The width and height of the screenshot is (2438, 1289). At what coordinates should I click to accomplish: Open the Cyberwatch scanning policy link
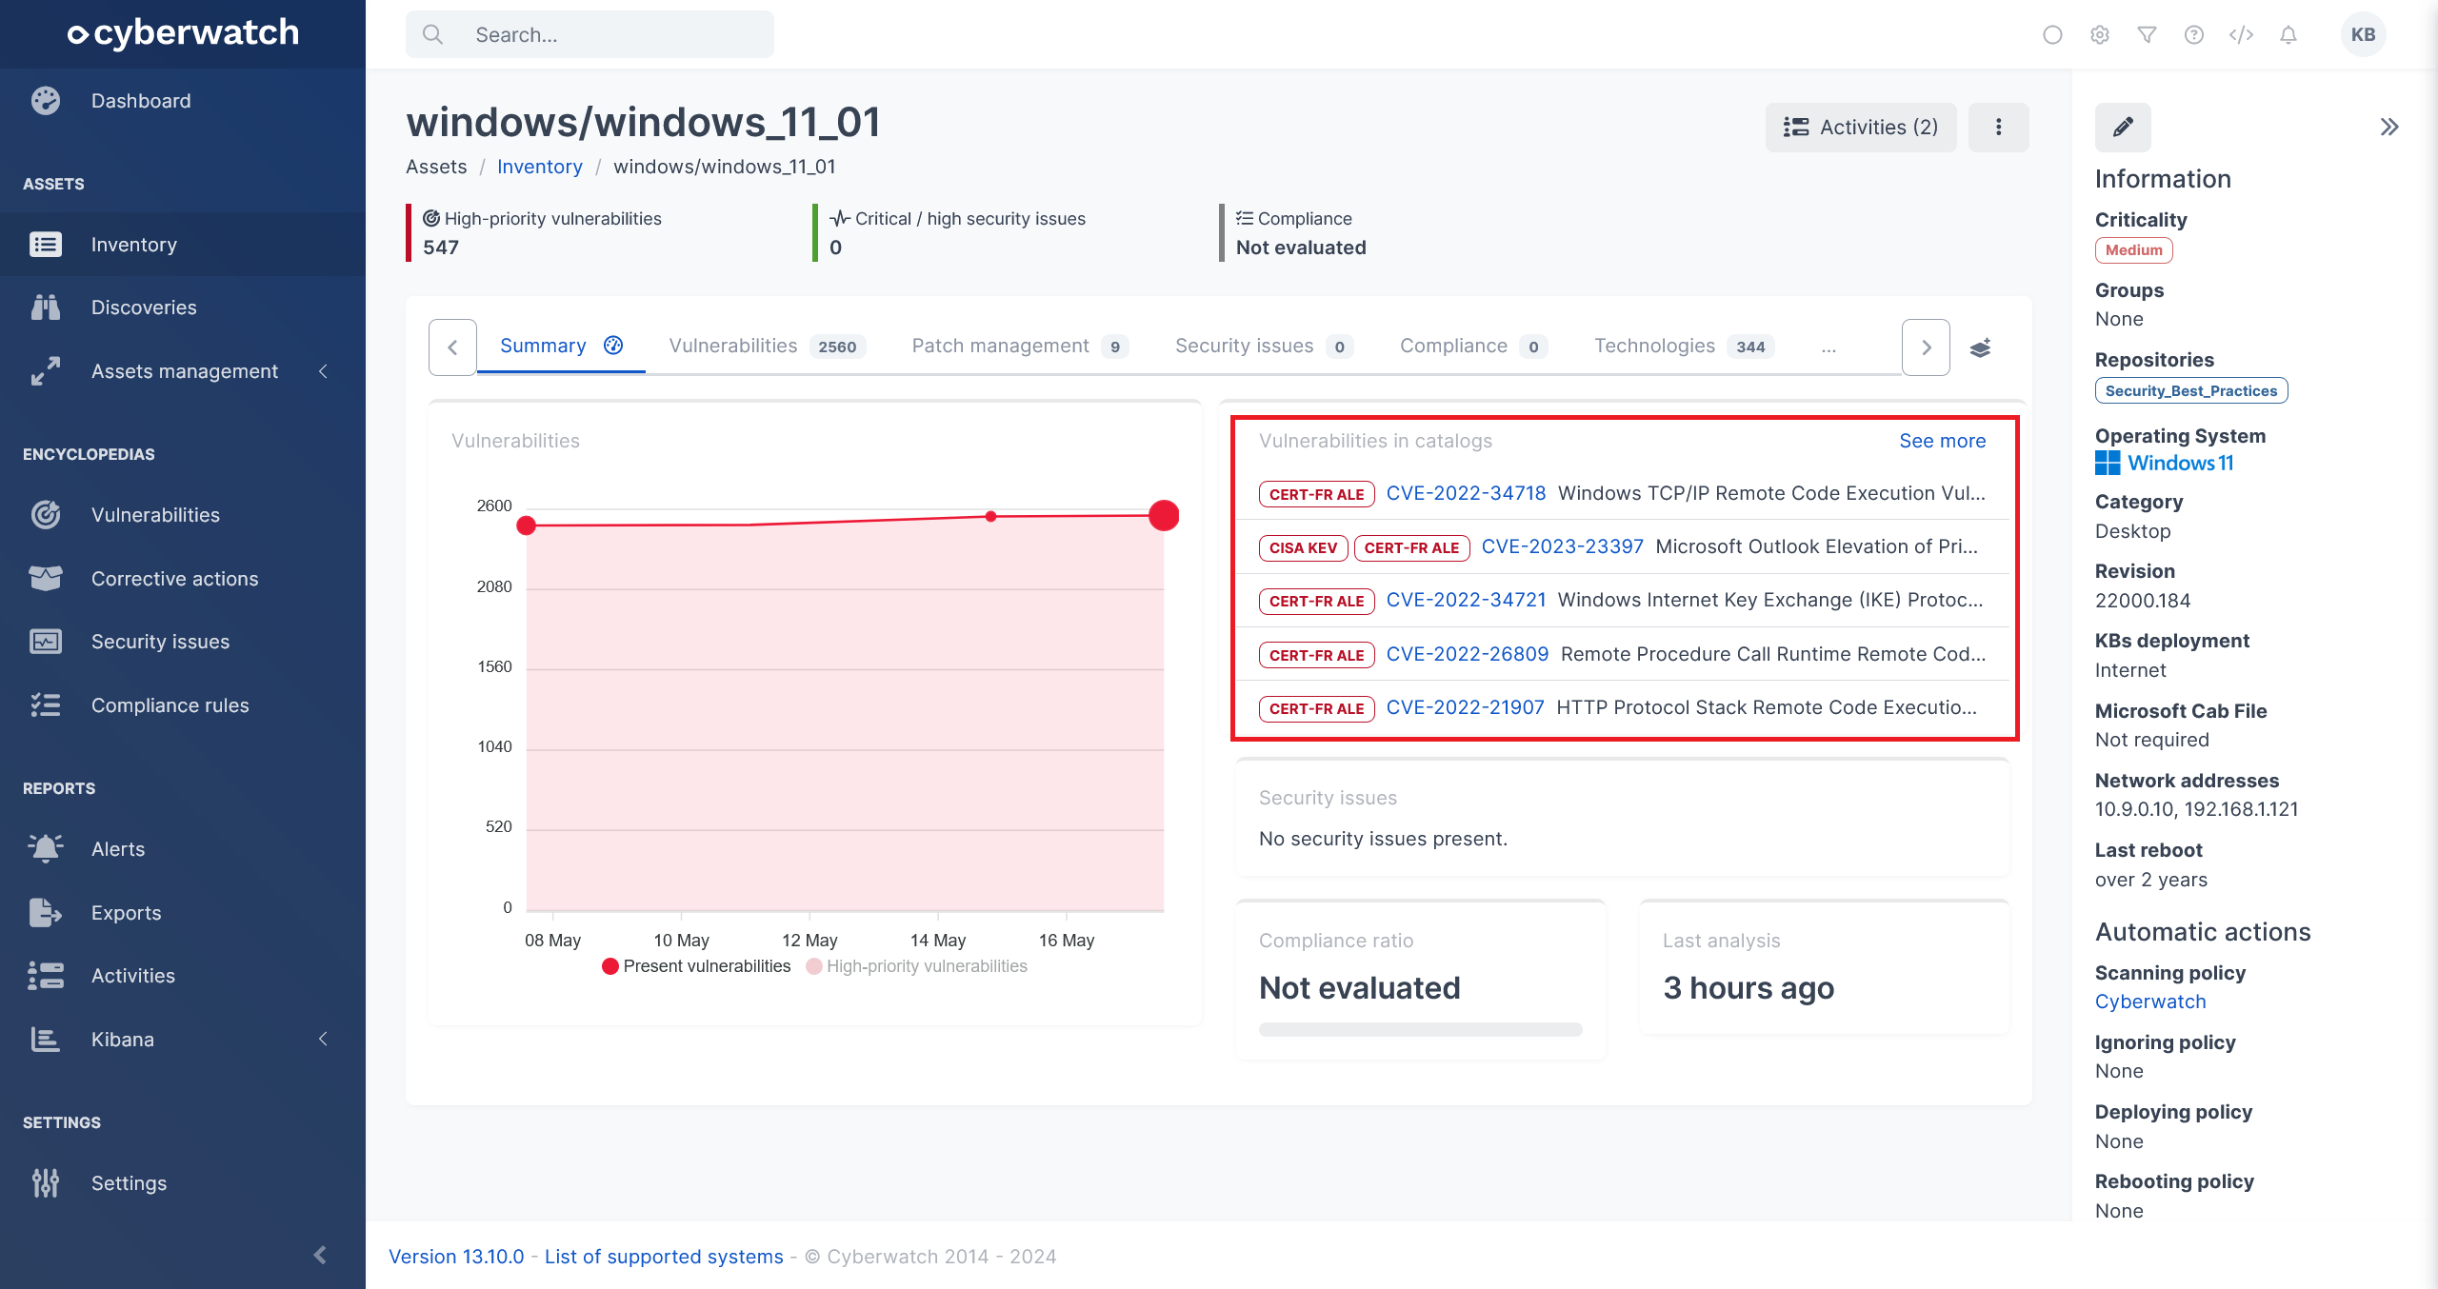pyautogui.click(x=2150, y=1001)
